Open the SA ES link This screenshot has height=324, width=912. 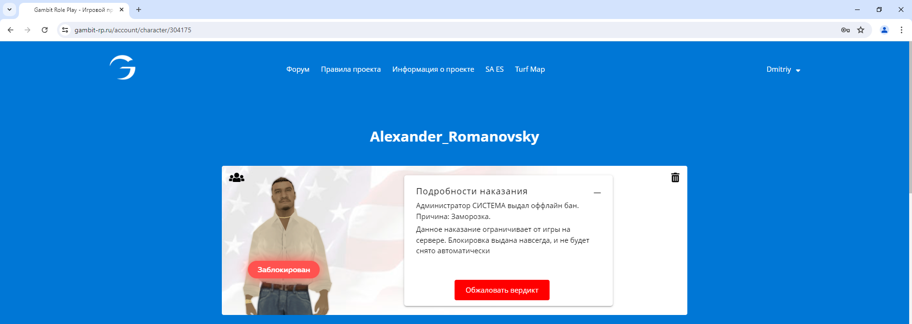[494, 69]
